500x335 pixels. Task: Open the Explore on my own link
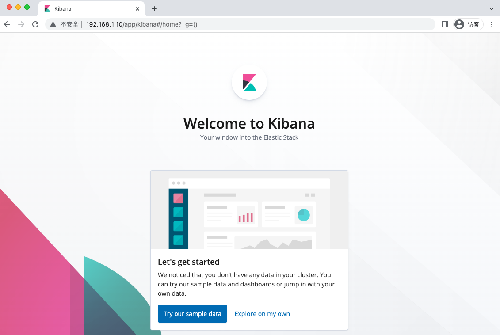click(x=262, y=314)
